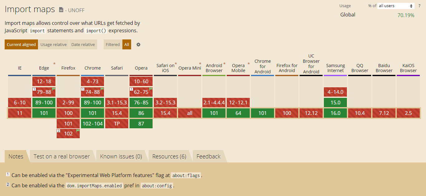The width and height of the screenshot is (426, 196).
Task: Click the about:config code text
Action: [157, 186]
